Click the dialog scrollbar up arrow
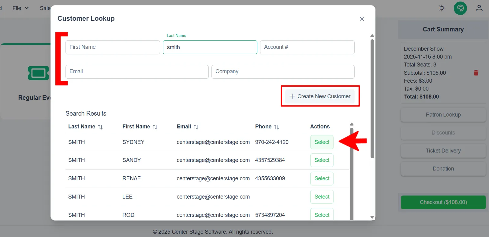 [x=372, y=36]
